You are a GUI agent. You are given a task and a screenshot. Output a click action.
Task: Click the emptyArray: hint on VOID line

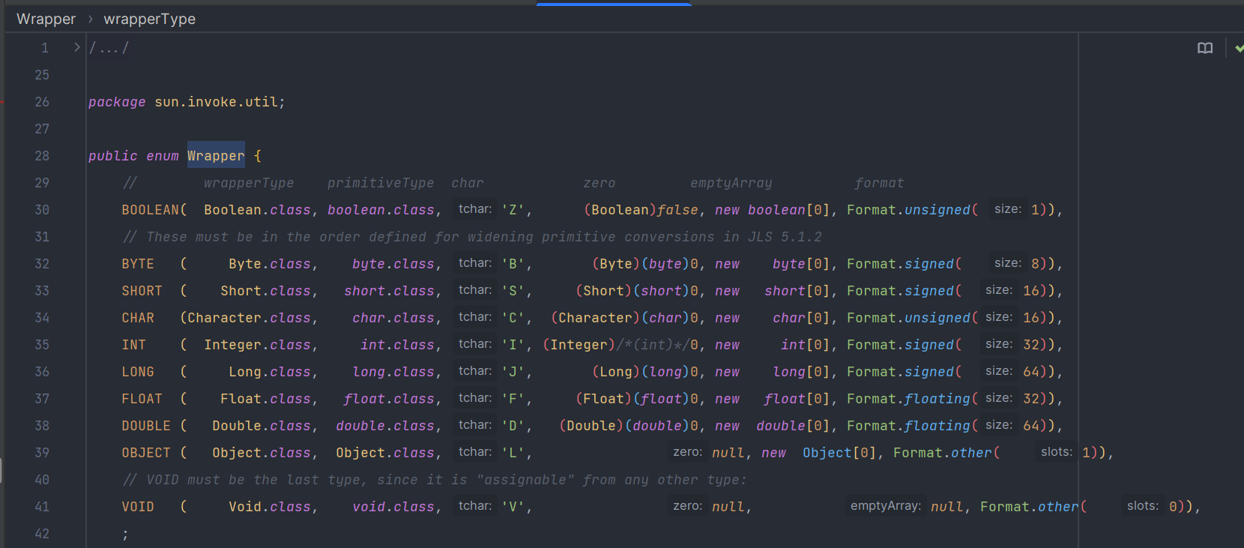[x=885, y=506]
